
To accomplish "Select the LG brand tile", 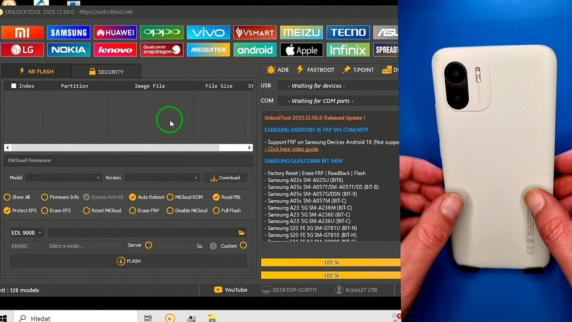I will pos(22,50).
